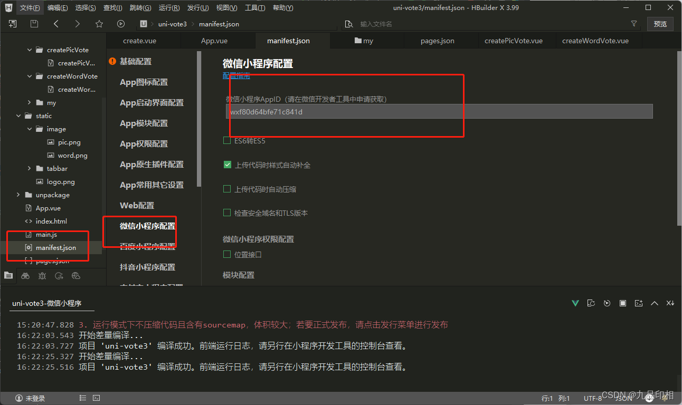The image size is (682, 405).
Task: Expand the tabbar folder
Action: [30, 169]
